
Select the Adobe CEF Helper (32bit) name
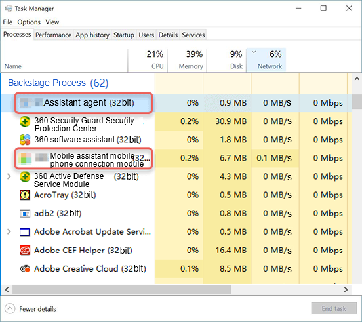click(83, 251)
